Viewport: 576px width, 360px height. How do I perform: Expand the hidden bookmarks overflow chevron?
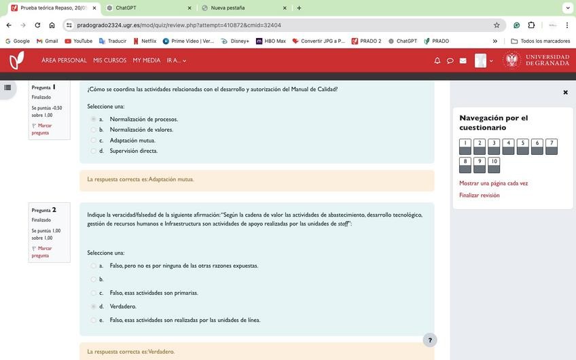(495, 41)
